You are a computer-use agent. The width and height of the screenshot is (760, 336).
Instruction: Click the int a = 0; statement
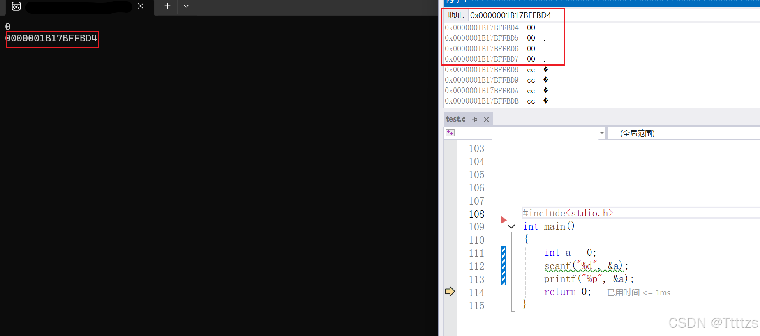(x=571, y=253)
